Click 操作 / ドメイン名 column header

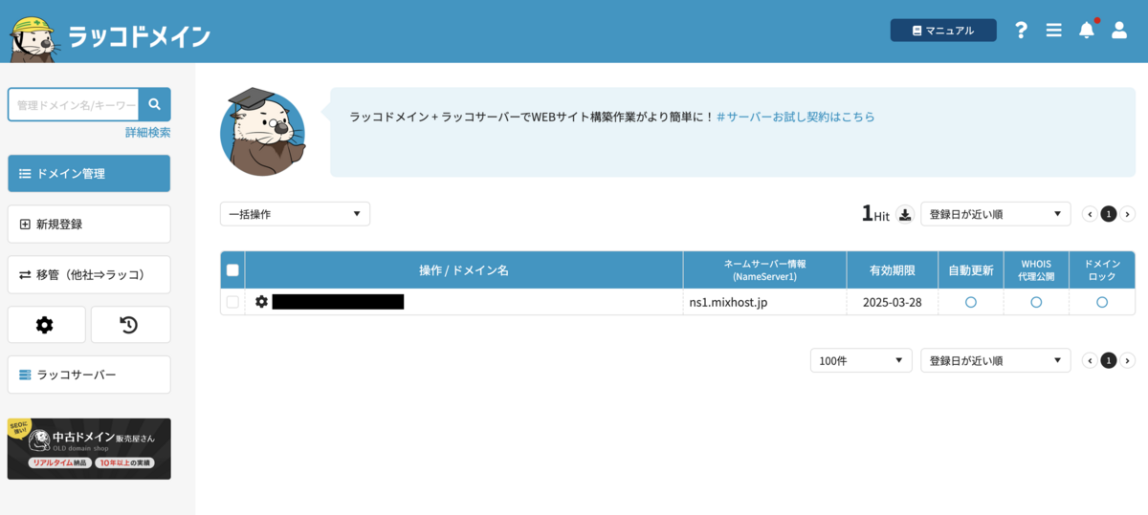[x=464, y=270]
